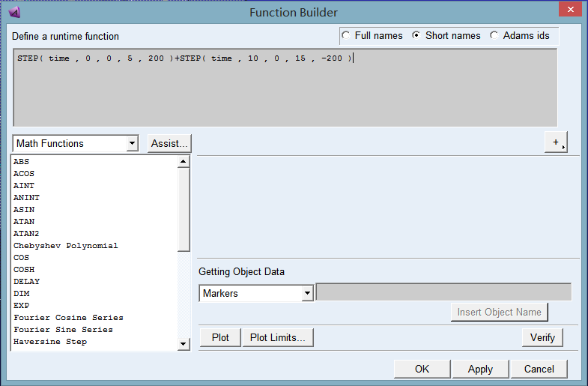Select COSH in the function list
The image size is (588, 386).
(24, 269)
